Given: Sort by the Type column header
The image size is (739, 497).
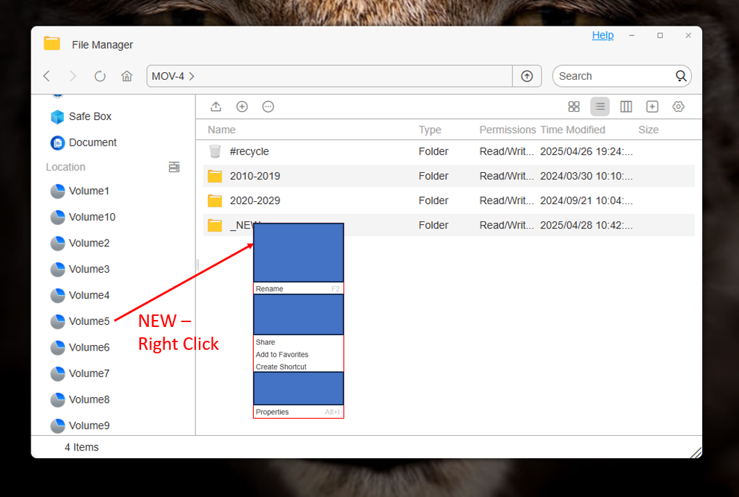Looking at the screenshot, I should [x=430, y=130].
